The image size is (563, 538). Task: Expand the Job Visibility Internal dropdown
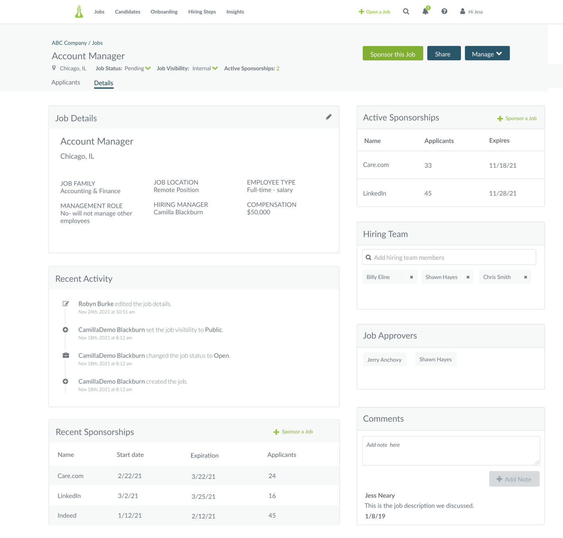[x=215, y=68]
